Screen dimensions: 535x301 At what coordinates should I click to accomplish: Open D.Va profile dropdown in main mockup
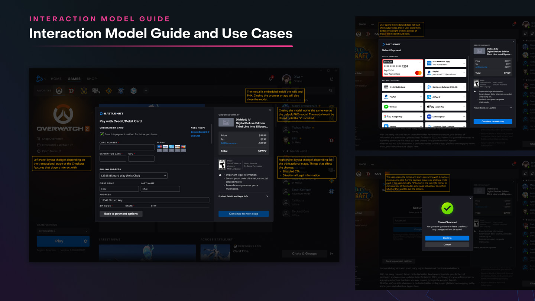(298, 77)
